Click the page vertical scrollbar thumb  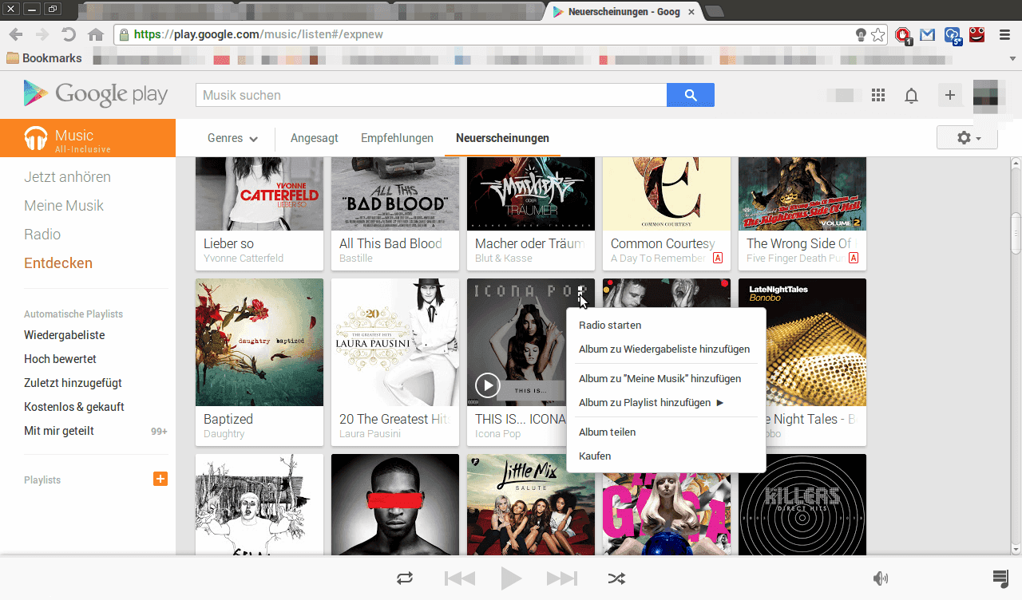click(x=1016, y=233)
